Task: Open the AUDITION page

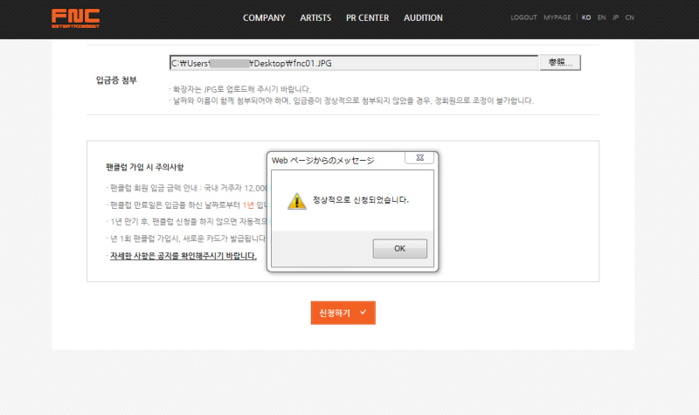Action: [x=423, y=17]
